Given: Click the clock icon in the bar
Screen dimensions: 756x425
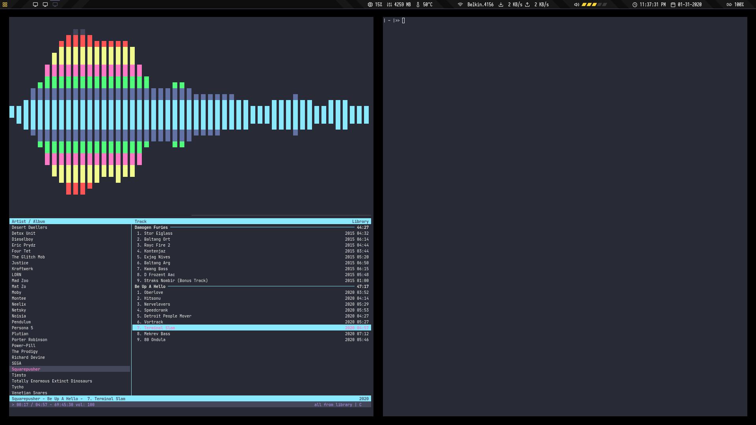Looking at the screenshot, I should pyautogui.click(x=635, y=5).
